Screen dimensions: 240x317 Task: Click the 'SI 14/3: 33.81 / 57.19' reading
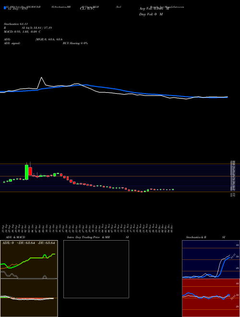[37, 28]
